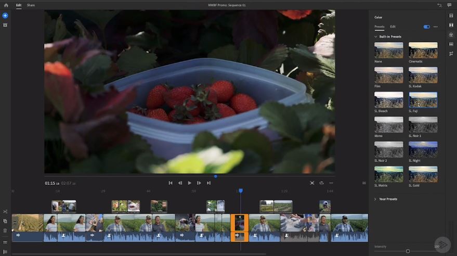457x256 pixels.
Task: Open the project panel icon below add button
Action: 5,25
